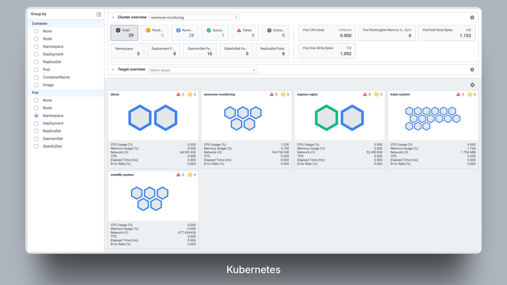
Task: Open the exemone-monitoring cluster dropdown
Action: pos(194,17)
